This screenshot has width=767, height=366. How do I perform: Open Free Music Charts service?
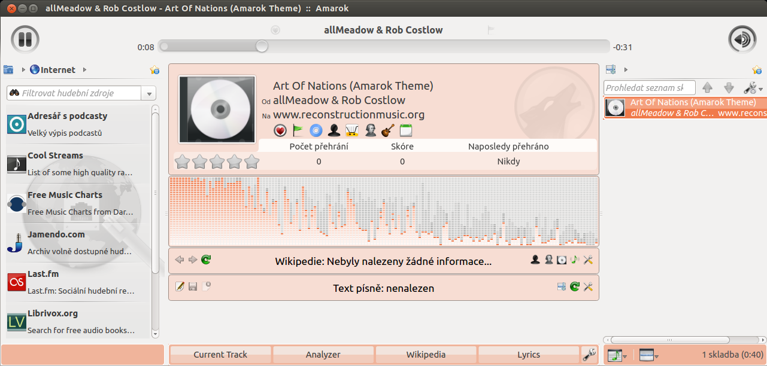click(78, 203)
